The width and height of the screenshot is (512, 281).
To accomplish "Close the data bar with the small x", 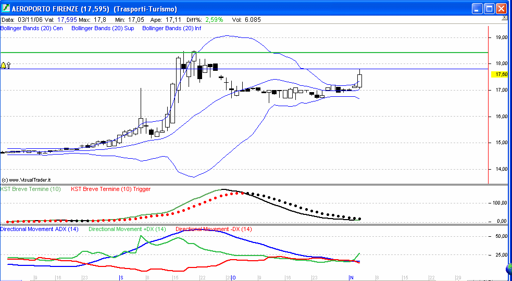I will coord(505,18).
